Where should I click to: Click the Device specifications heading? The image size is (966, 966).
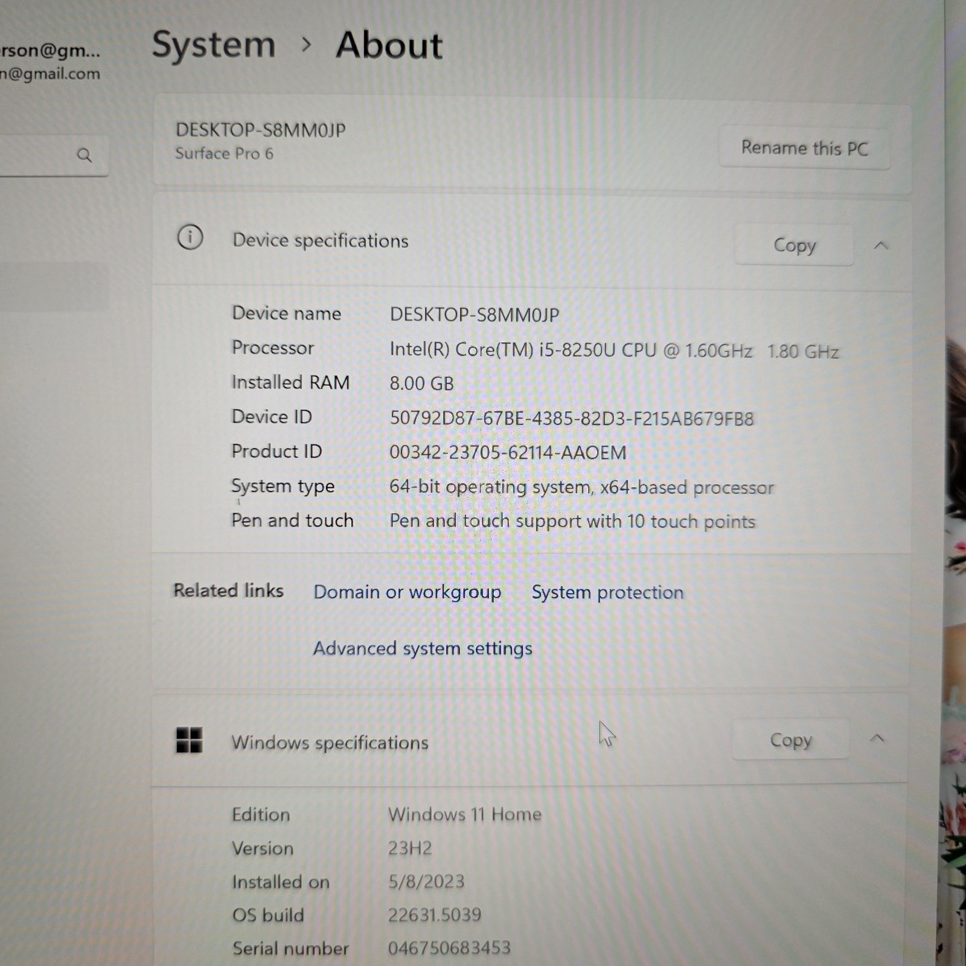321,240
